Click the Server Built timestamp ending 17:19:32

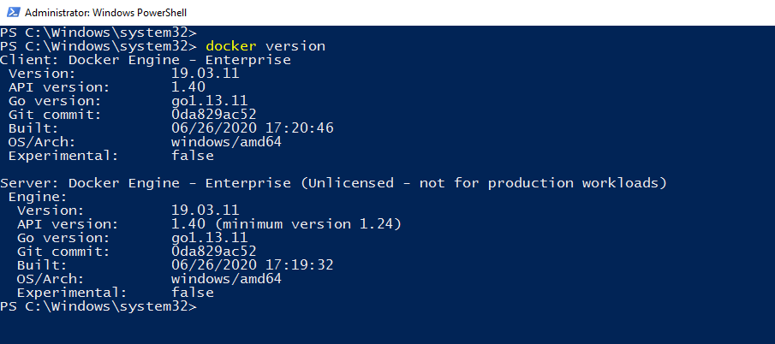(252, 265)
